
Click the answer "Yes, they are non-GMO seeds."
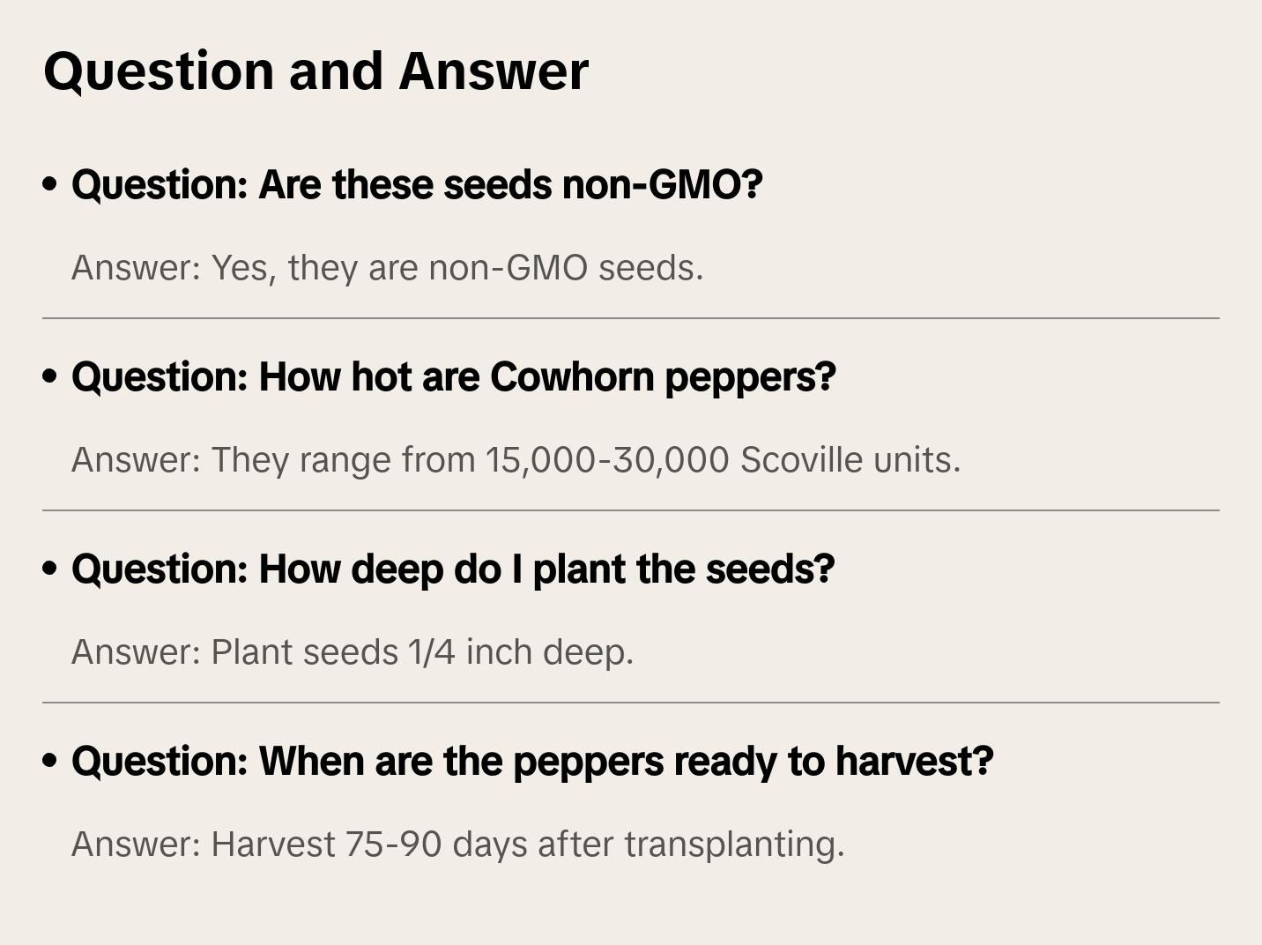point(387,268)
